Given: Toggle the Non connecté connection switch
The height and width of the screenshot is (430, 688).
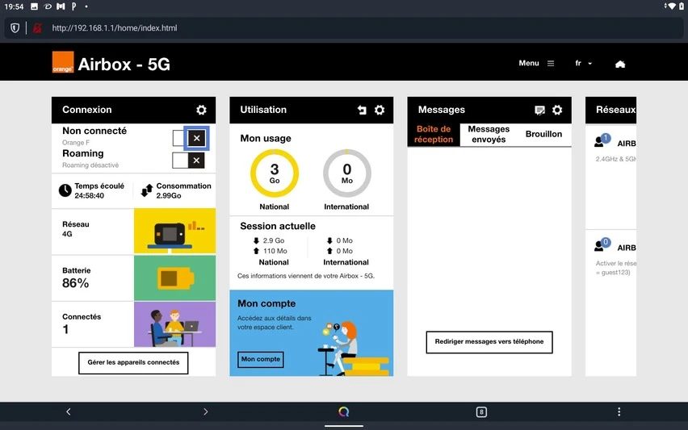Looking at the screenshot, I should [189, 138].
